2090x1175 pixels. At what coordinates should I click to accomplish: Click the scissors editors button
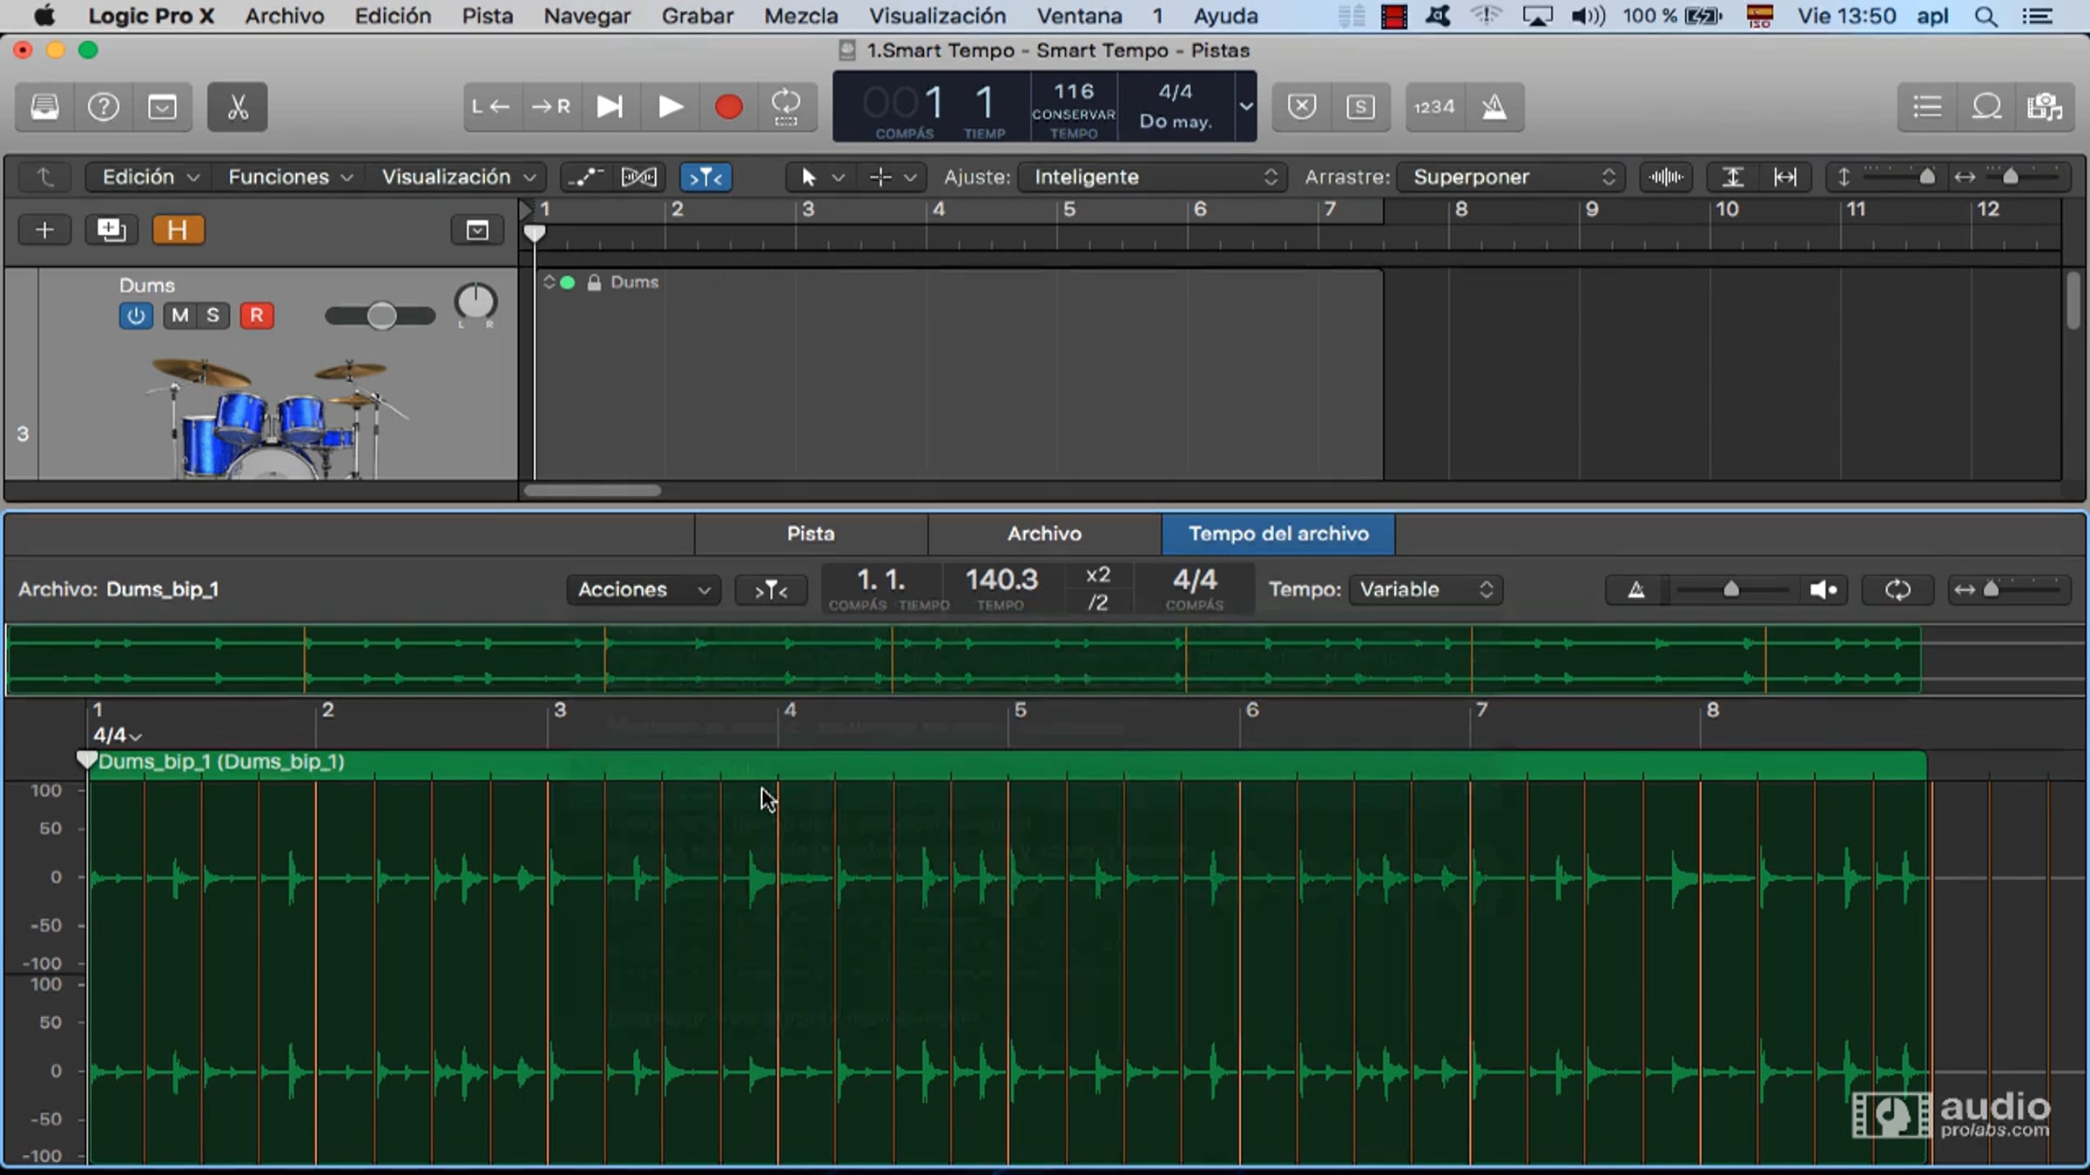coord(237,107)
